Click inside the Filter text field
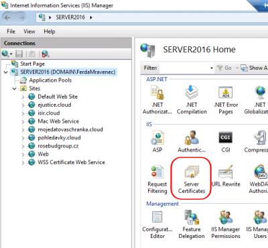The height and width of the screenshot is (248, 268). [184, 68]
